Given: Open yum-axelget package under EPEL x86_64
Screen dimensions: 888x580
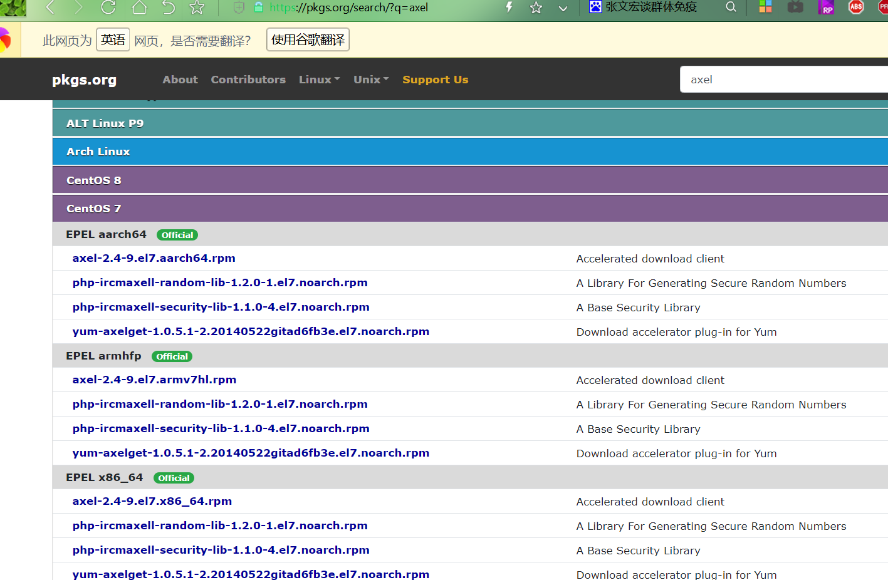Looking at the screenshot, I should point(251,574).
